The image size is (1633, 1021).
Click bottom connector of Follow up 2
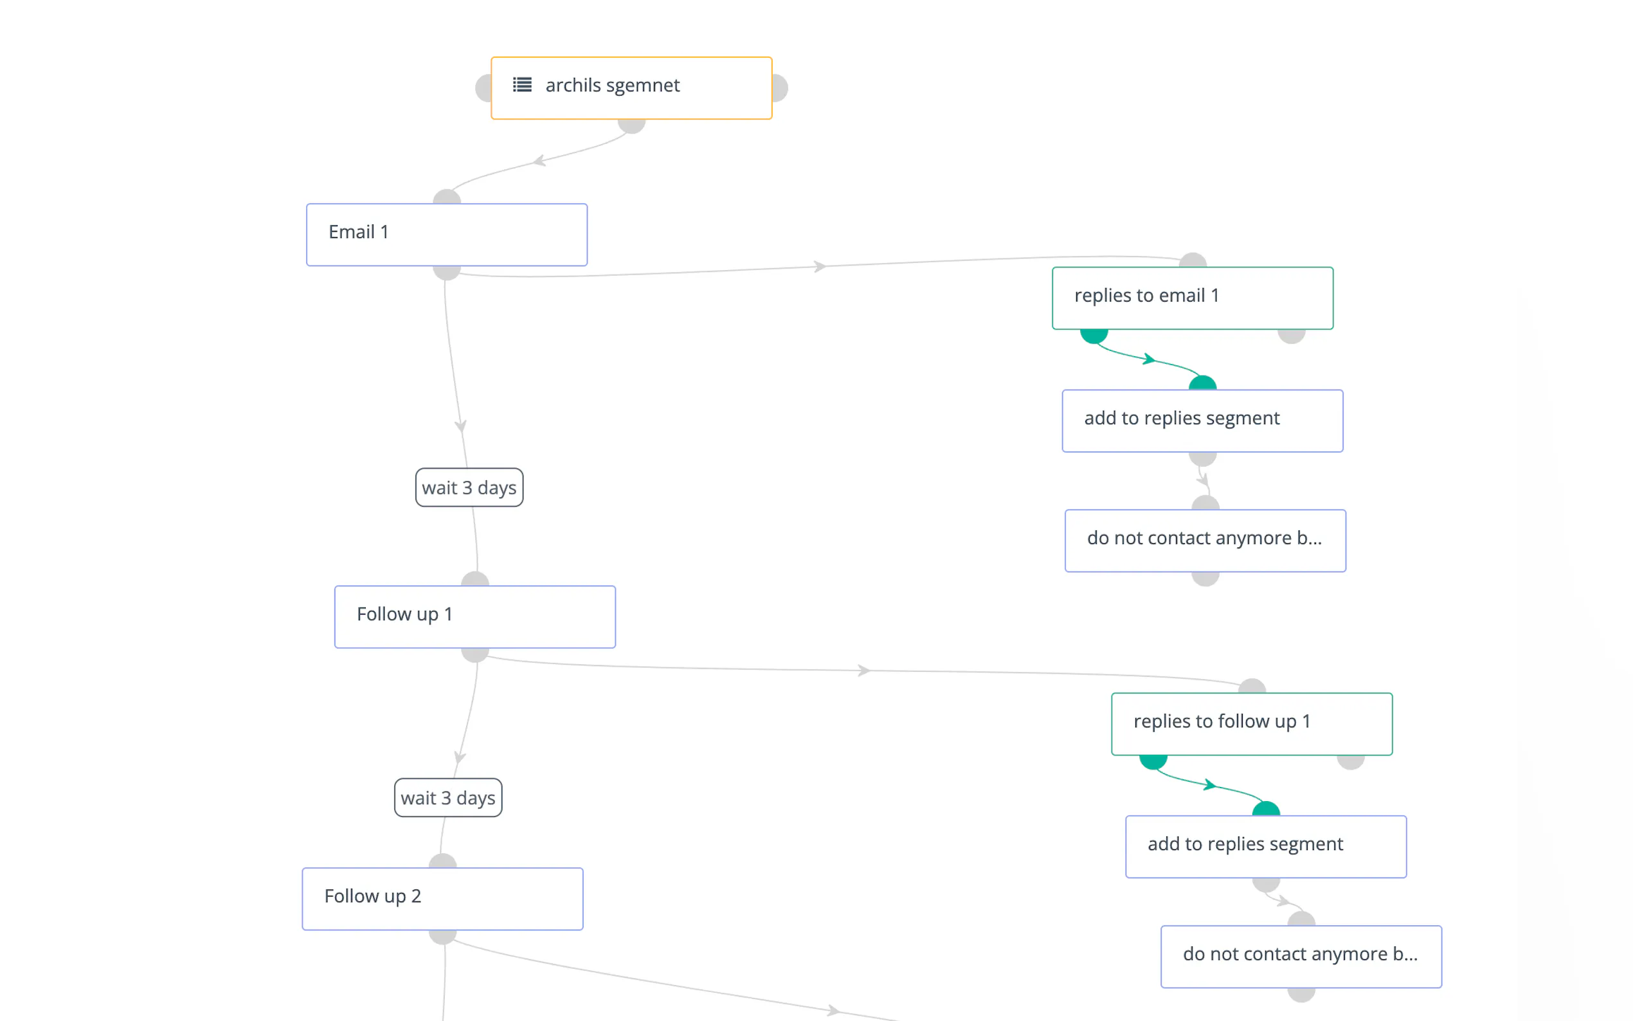(x=442, y=937)
